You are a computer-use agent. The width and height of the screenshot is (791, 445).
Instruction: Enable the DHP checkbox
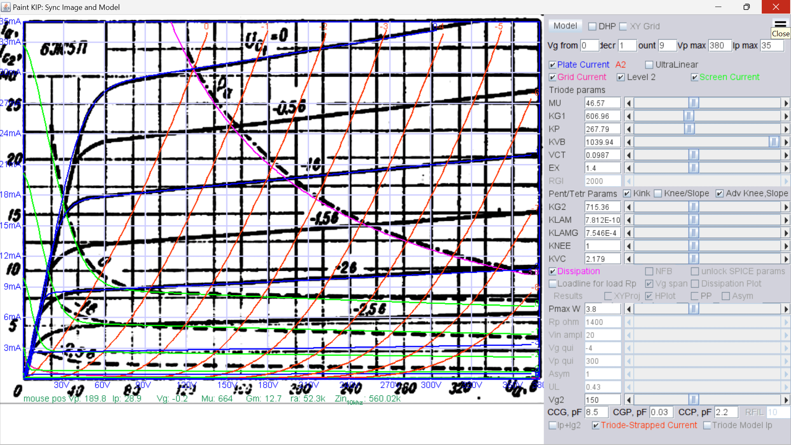pyautogui.click(x=592, y=26)
